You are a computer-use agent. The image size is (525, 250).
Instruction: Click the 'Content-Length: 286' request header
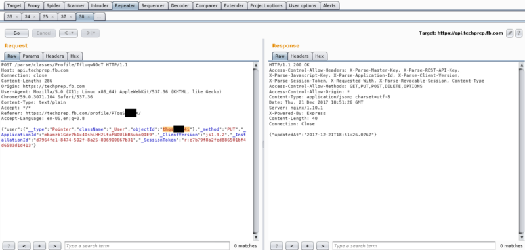click(27, 81)
